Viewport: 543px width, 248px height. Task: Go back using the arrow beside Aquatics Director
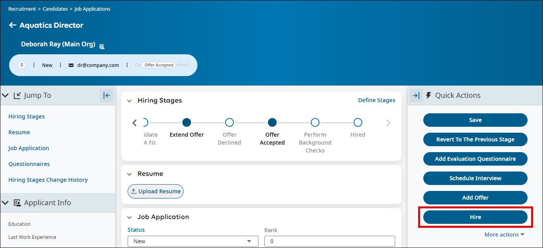[x=13, y=25]
